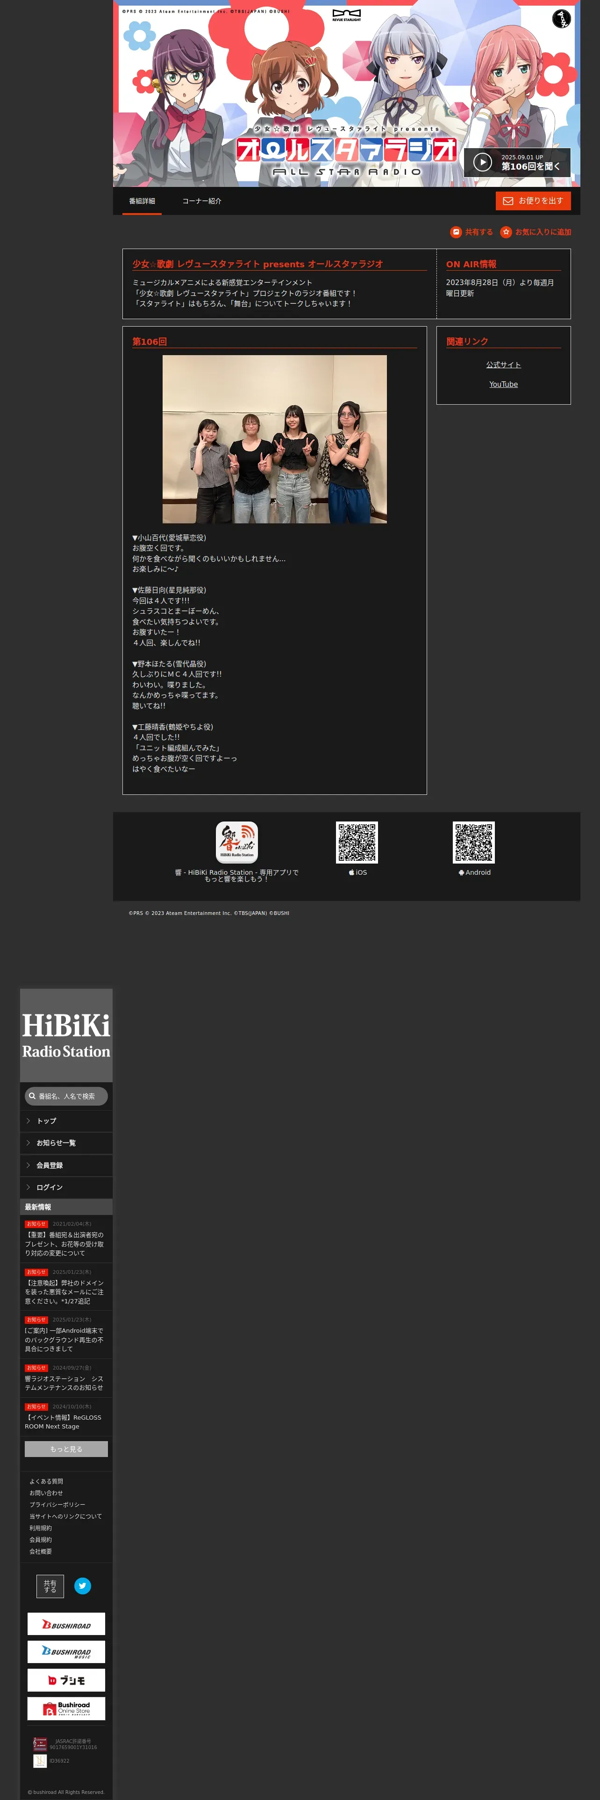Image resolution: width=600 pixels, height=1800 pixels.
Task: Open お問い合わせ footer link
Action: click(46, 1493)
